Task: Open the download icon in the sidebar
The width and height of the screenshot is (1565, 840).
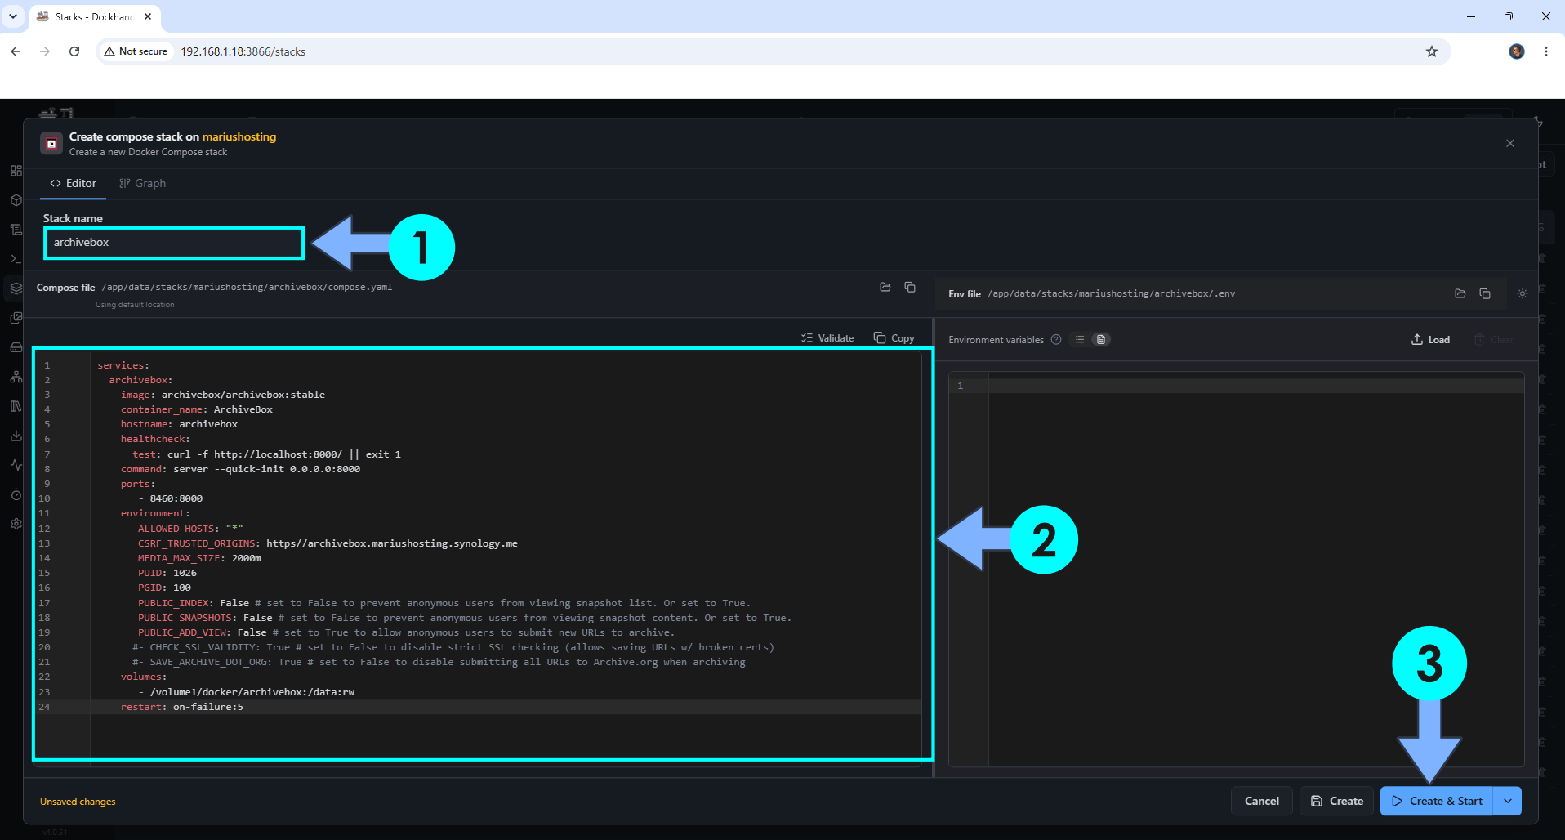Action: (x=16, y=436)
